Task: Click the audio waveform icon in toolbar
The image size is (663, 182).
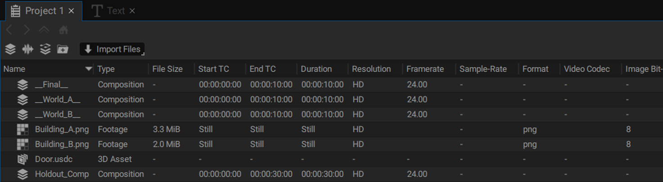Action: (28, 49)
